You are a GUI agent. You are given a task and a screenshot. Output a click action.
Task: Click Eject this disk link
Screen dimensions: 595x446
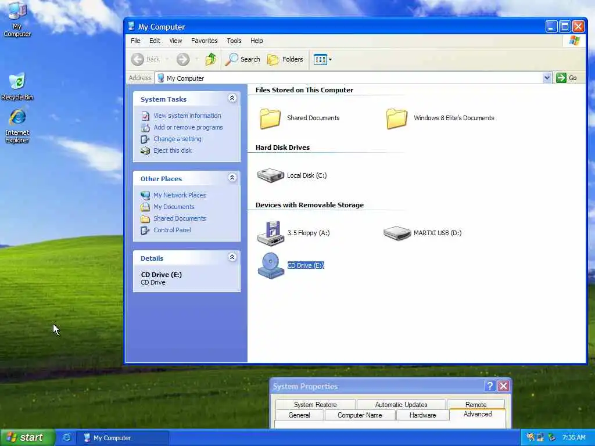(172, 150)
